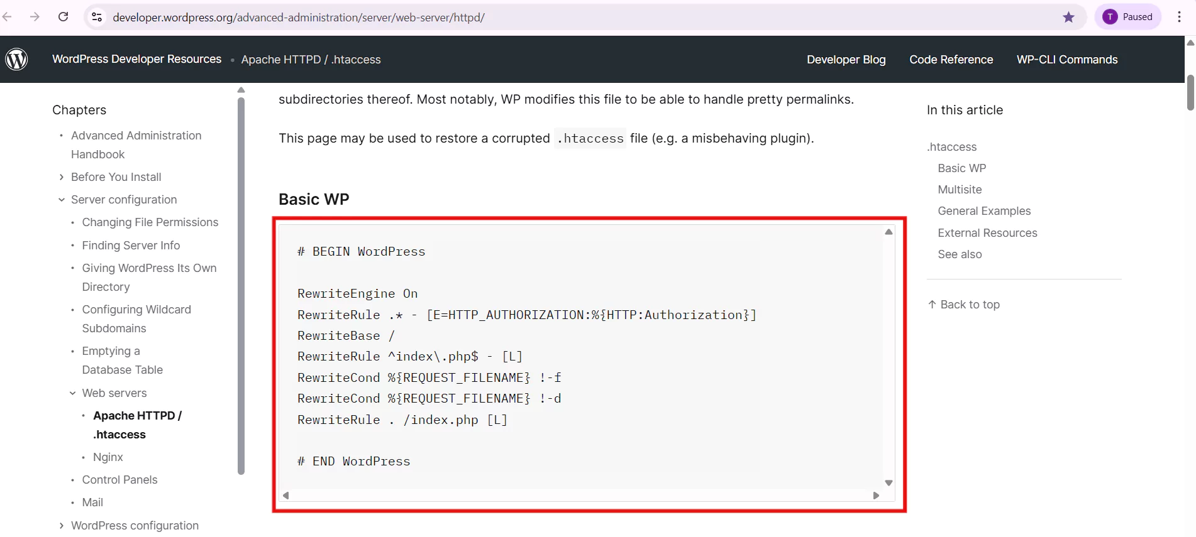
Task: Collapse the Web servers section
Action: [73, 393]
